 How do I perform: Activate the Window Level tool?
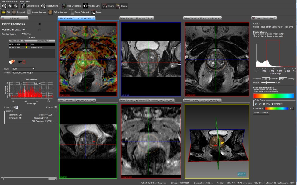tap(85, 6)
